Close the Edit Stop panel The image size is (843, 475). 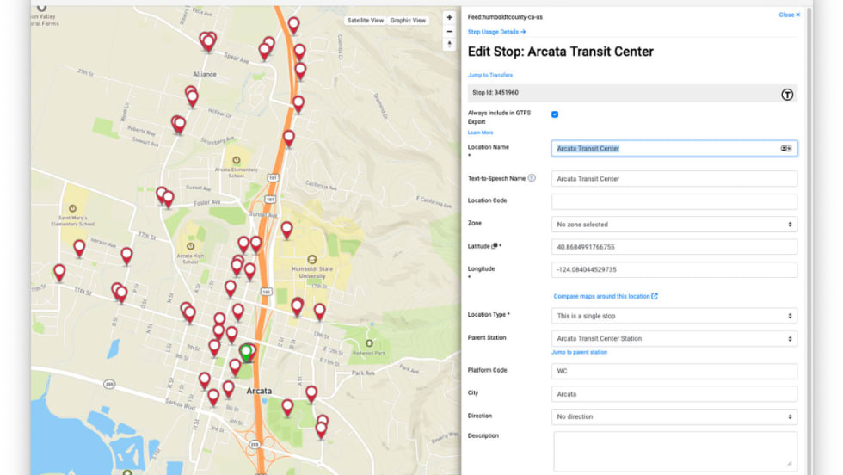click(x=789, y=15)
